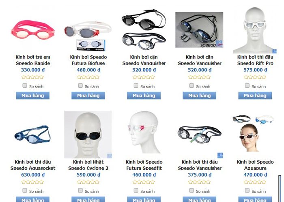284x202 pixels.
Task: Check So sánh under Speedo Aquasocket
Action: (25, 190)
